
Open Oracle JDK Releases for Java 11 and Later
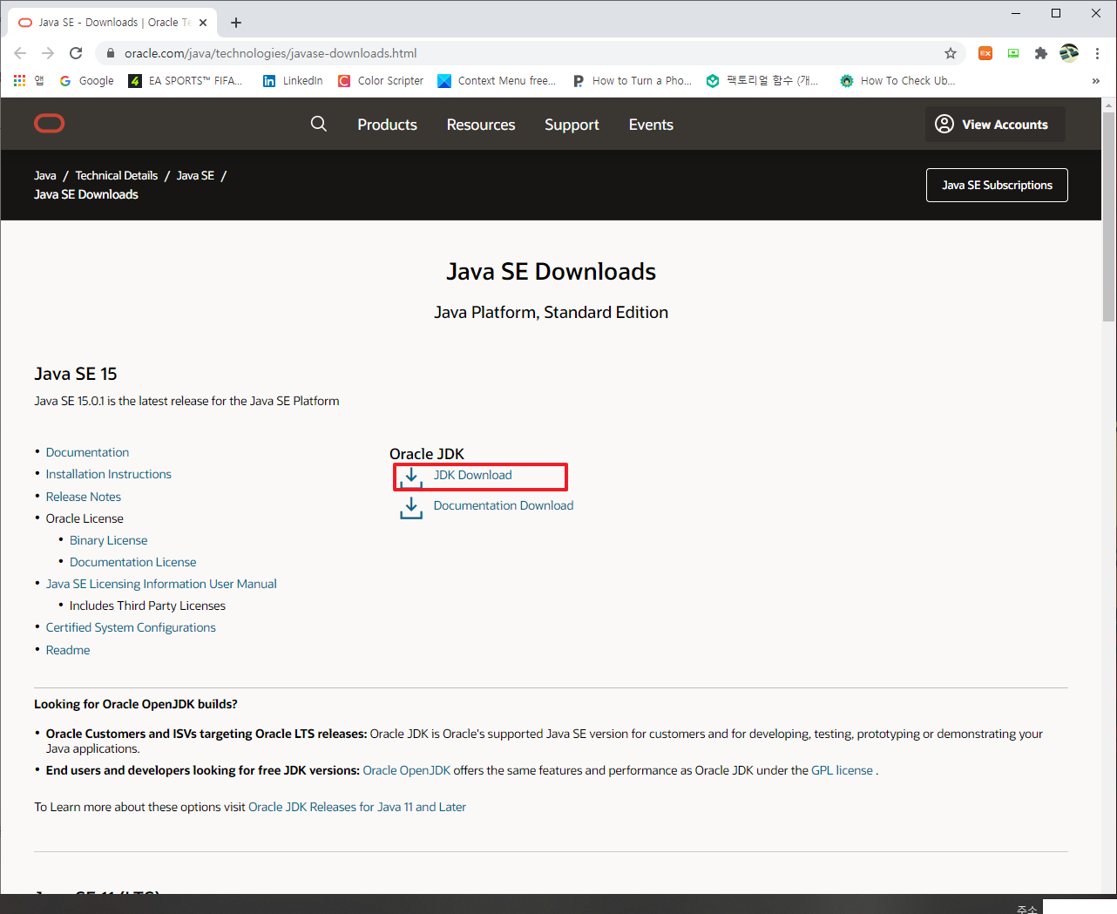click(357, 807)
